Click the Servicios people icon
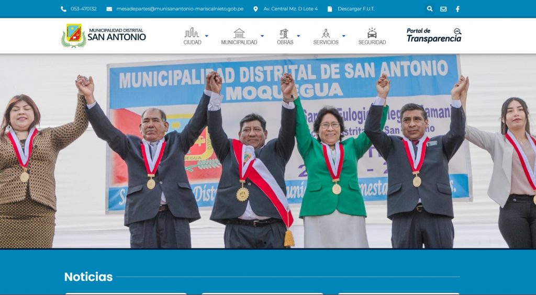 pyautogui.click(x=326, y=33)
